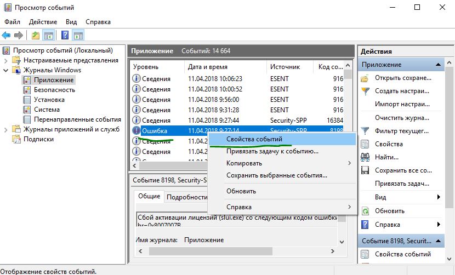This screenshot has height=275, width=455.
Task: Collapse the Приложение actions section
Action: tap(439, 65)
